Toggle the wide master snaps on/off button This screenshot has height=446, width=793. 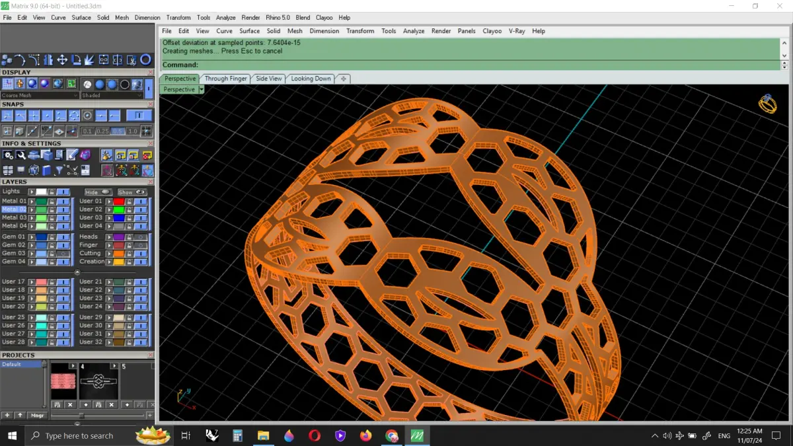[x=139, y=115]
